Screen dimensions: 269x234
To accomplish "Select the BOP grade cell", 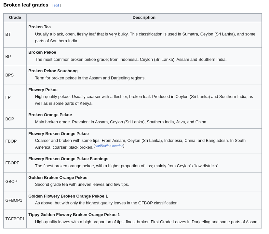I will [x=9, y=119].
